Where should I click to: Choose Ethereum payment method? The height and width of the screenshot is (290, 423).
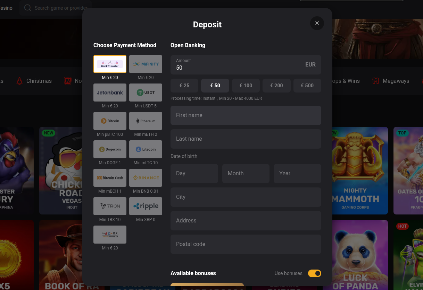[146, 121]
